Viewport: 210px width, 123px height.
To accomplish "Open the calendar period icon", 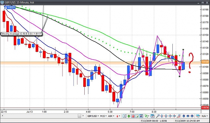I will tap(152, 116).
